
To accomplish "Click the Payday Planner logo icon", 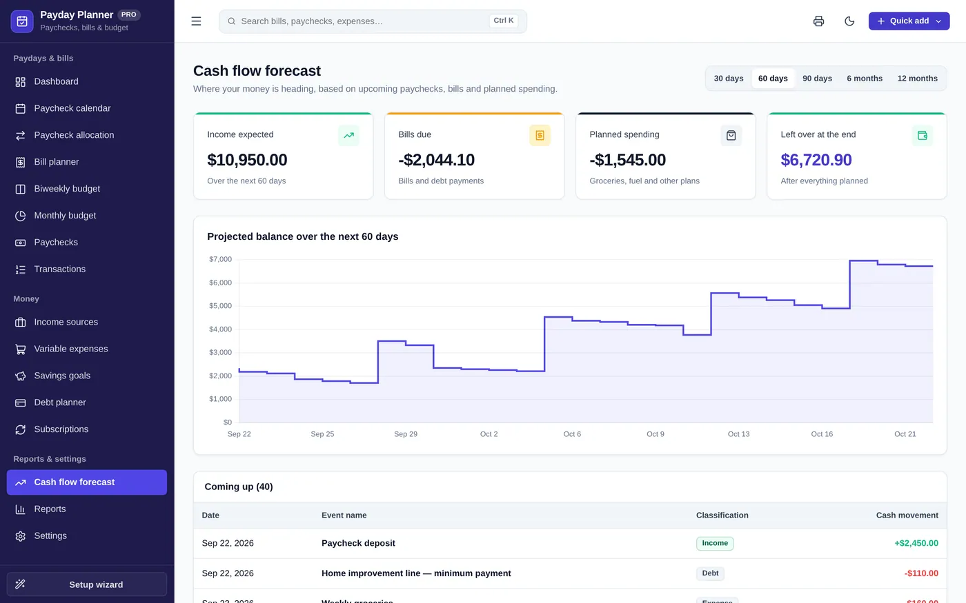I will pyautogui.click(x=22, y=21).
